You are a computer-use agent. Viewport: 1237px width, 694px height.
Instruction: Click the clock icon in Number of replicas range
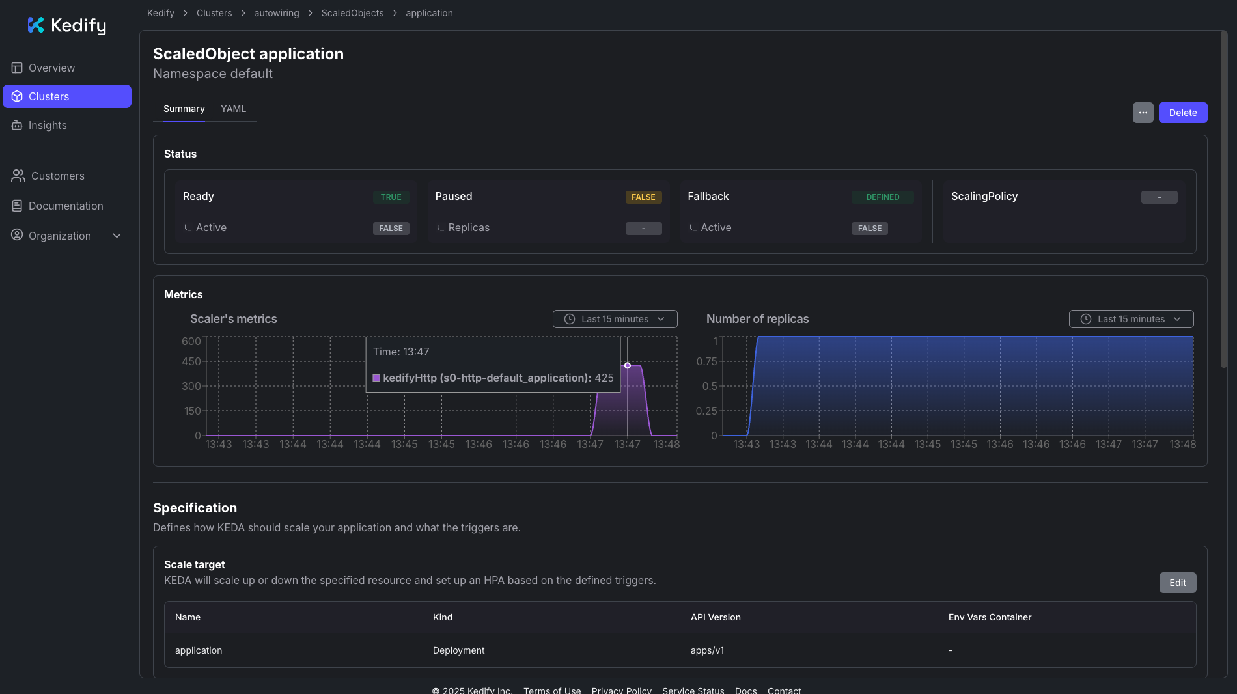pyautogui.click(x=1086, y=319)
